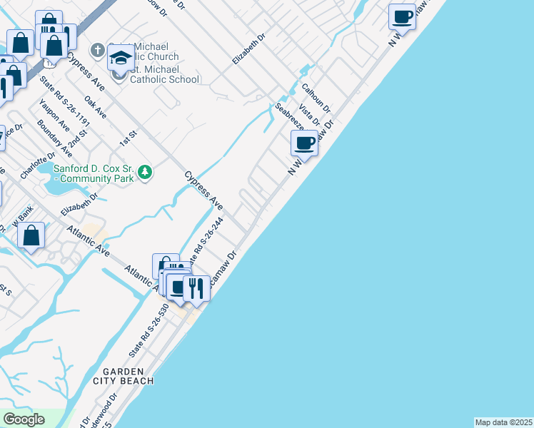
Task: Click the State Rd S-26-530 label
Action: (x=148, y=330)
